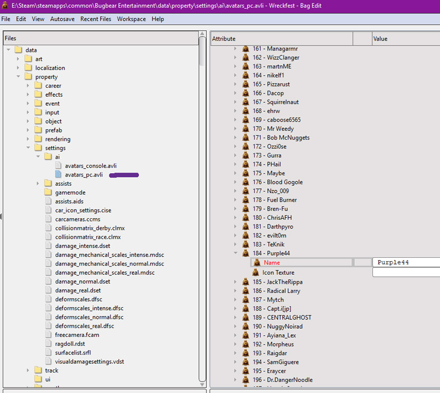Click the art folder icon
The height and width of the screenshot is (393, 440).
tap(29, 59)
